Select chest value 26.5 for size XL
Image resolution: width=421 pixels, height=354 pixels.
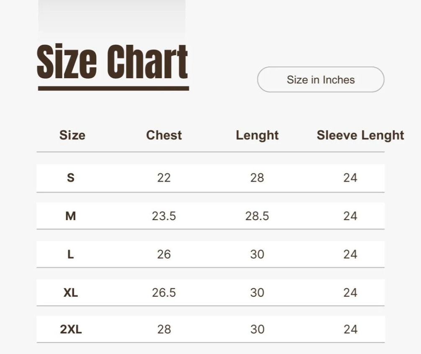pyautogui.click(x=164, y=292)
